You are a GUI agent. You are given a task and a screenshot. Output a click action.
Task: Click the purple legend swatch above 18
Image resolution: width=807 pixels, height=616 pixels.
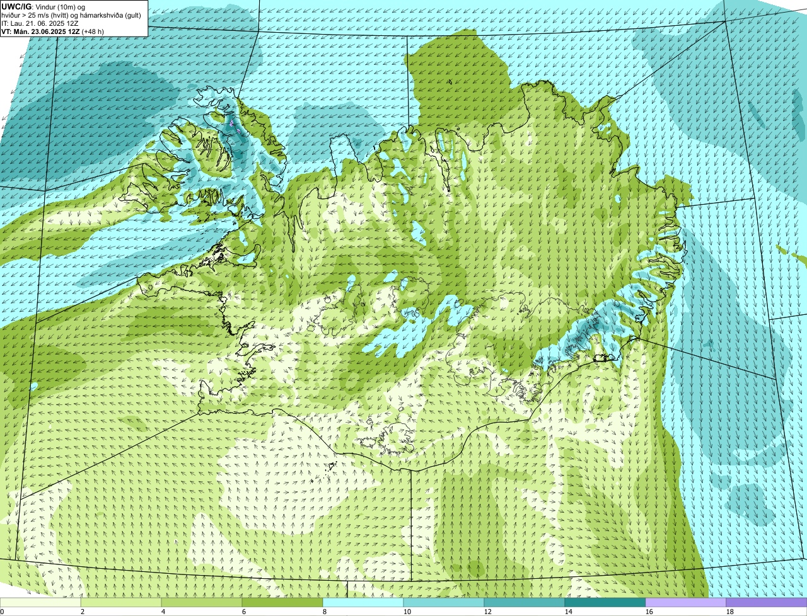coord(767,602)
